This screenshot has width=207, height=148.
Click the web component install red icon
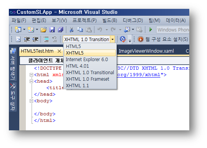coord(141,39)
